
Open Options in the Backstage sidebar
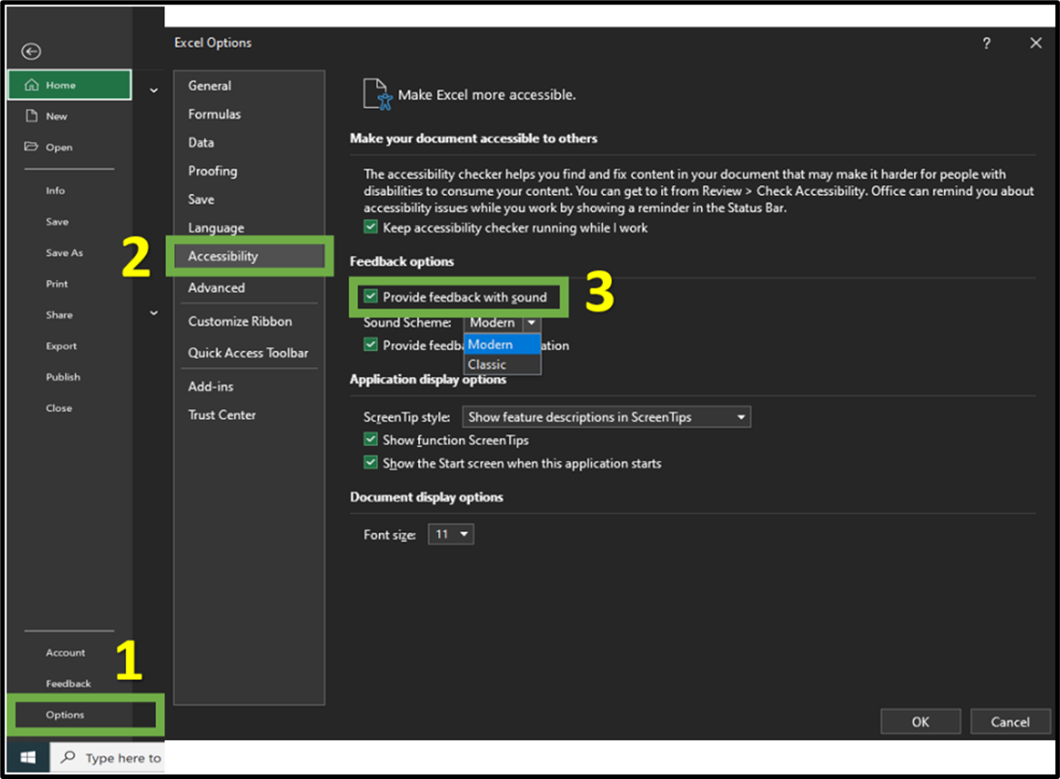(65, 715)
